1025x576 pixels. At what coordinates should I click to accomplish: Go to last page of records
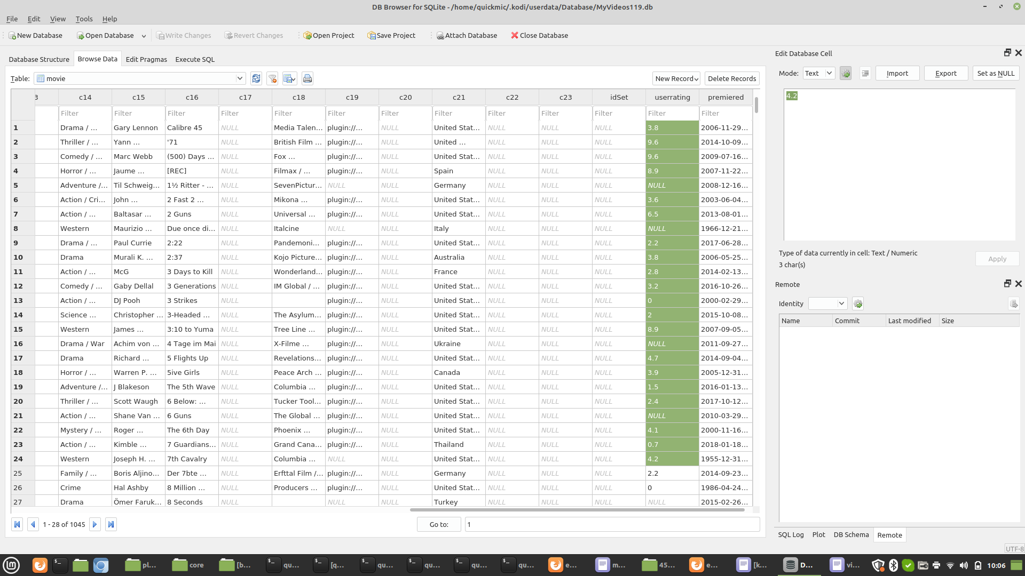click(x=111, y=524)
